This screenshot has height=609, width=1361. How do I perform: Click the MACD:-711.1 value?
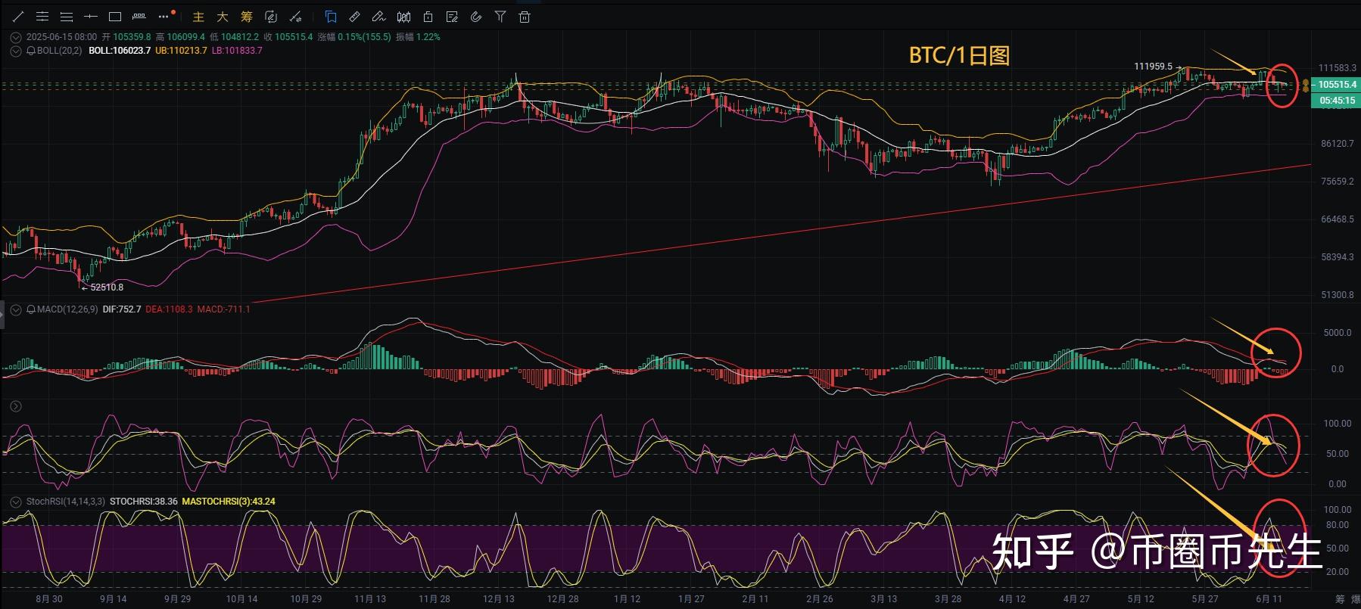pyautogui.click(x=223, y=309)
